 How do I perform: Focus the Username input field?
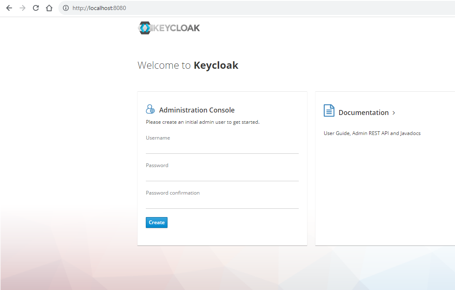coord(222,148)
